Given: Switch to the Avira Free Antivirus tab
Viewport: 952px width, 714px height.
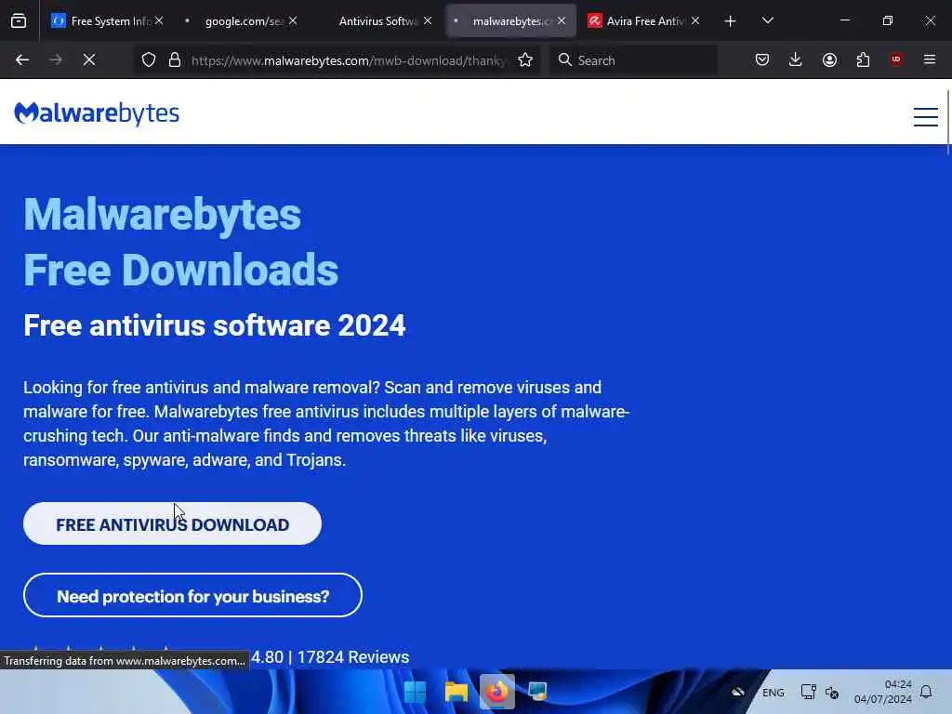Looking at the screenshot, I should point(642,20).
